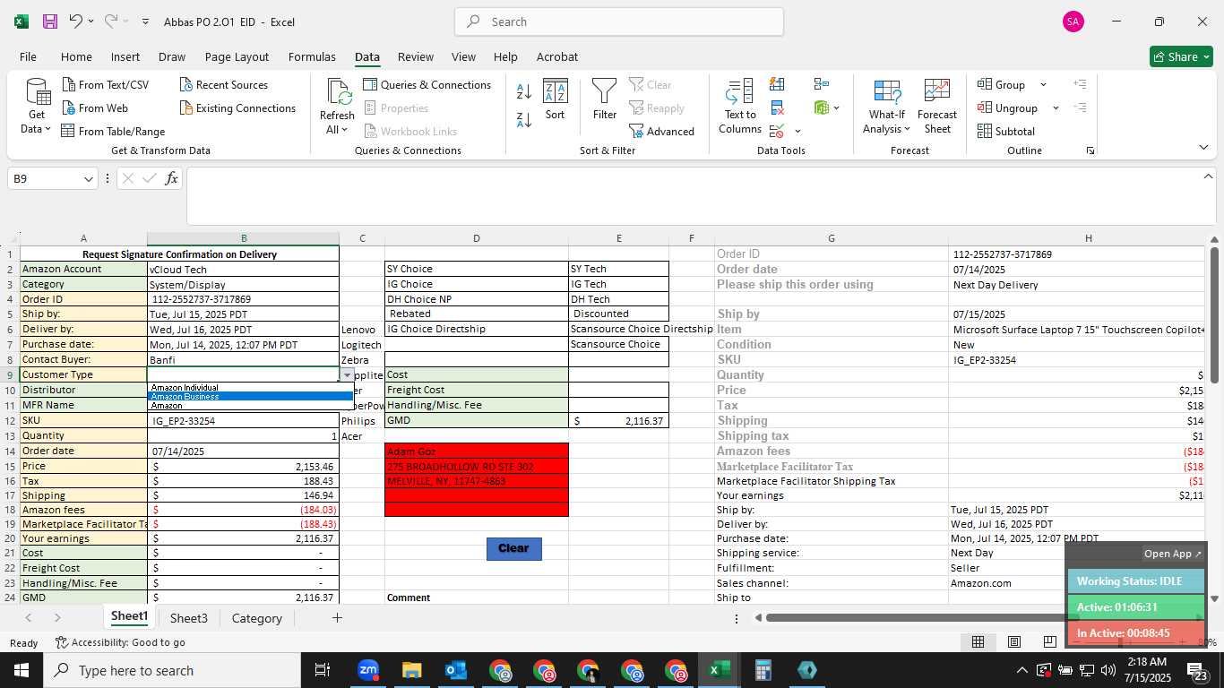The image size is (1224, 688).
Task: Click the Group button
Action: (1003, 84)
